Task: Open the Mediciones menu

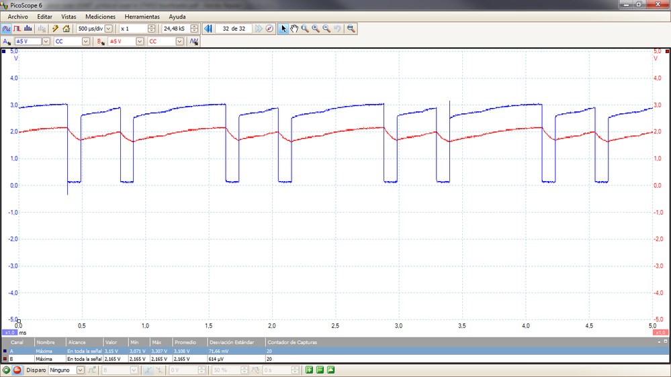Action: point(101,17)
